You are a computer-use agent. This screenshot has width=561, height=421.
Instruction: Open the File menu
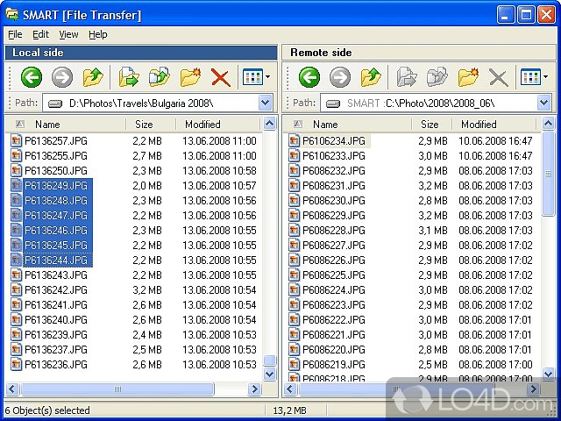[15, 34]
